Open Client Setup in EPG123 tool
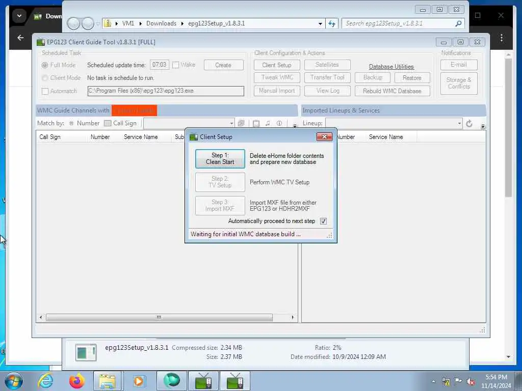Viewport: 522px width, 391px height. [277, 65]
